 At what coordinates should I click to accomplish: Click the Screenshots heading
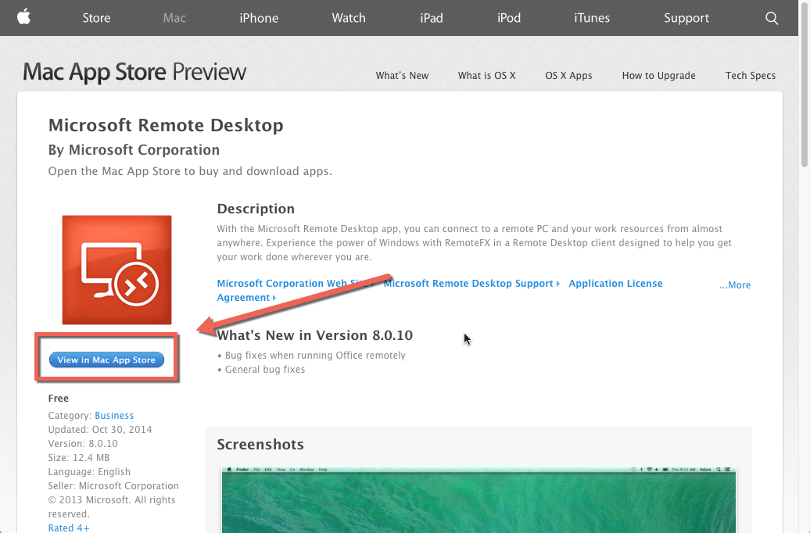260,444
